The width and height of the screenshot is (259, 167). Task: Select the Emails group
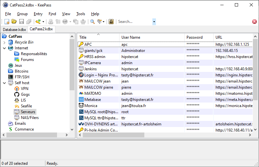point(20,123)
